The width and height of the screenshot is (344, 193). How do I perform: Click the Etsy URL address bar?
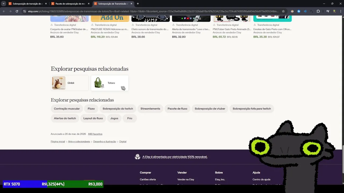coord(153,11)
